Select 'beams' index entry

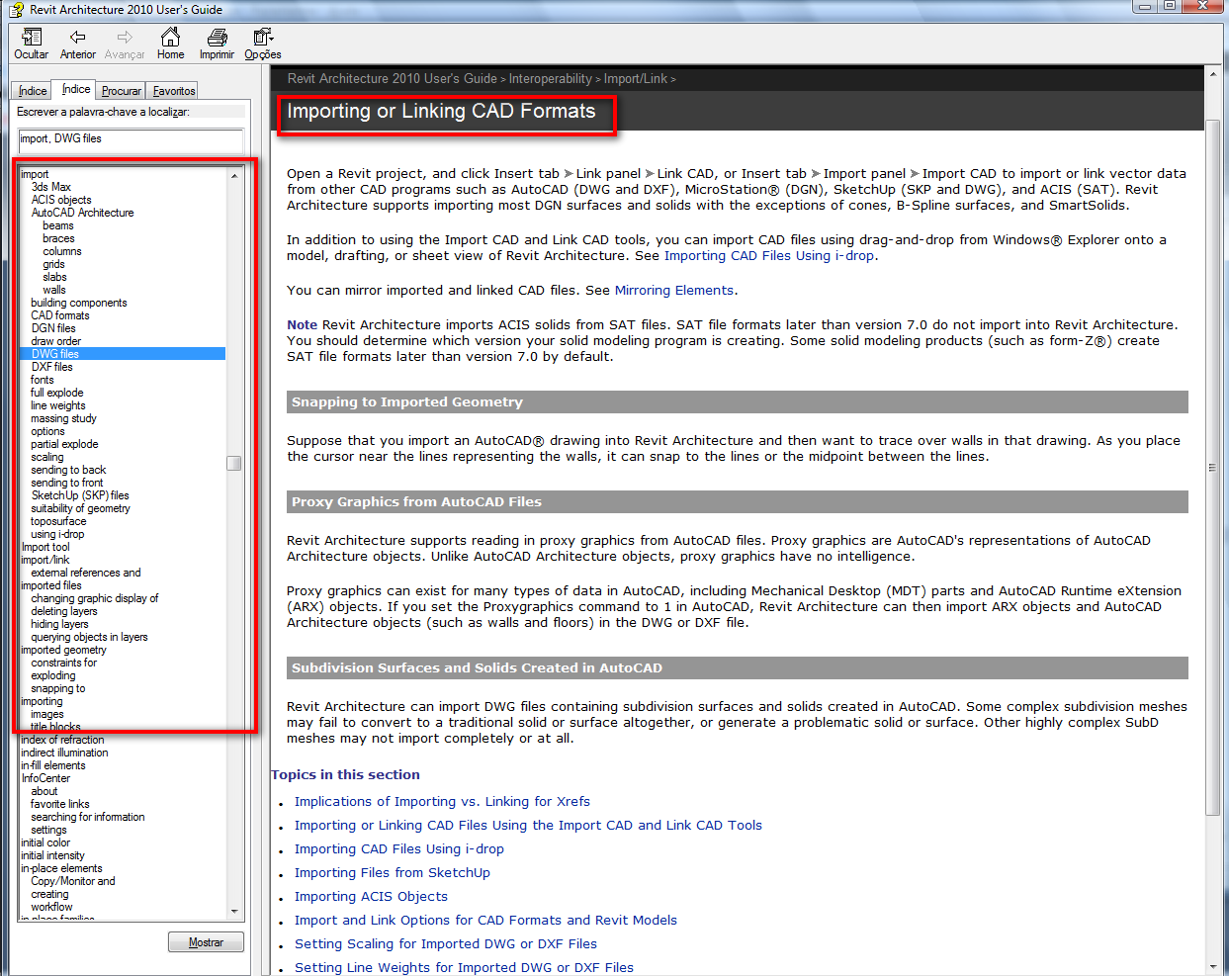(x=58, y=225)
